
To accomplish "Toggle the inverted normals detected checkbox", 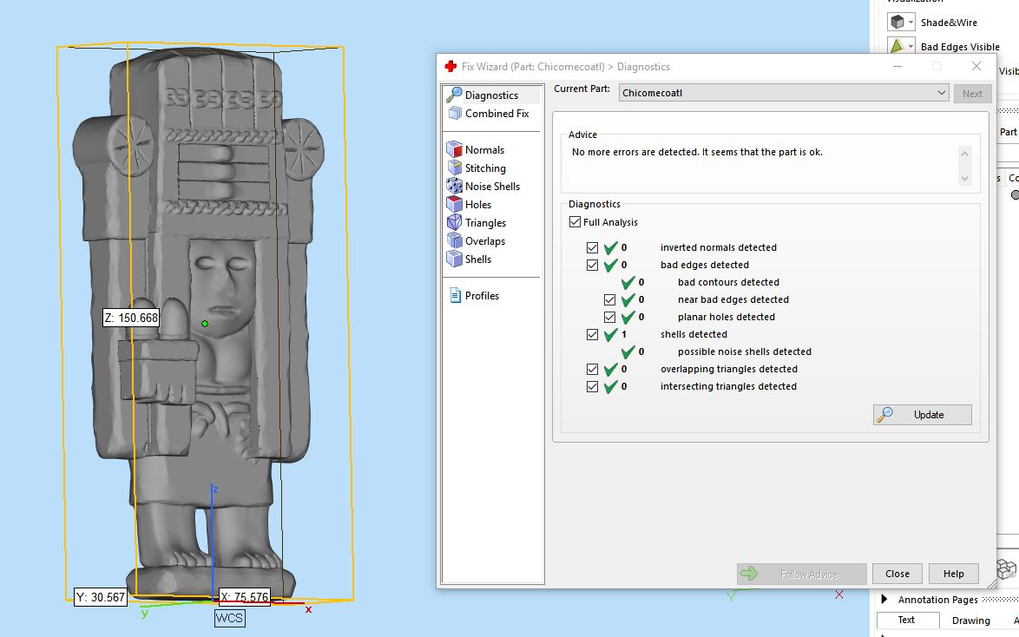I will 592,247.
